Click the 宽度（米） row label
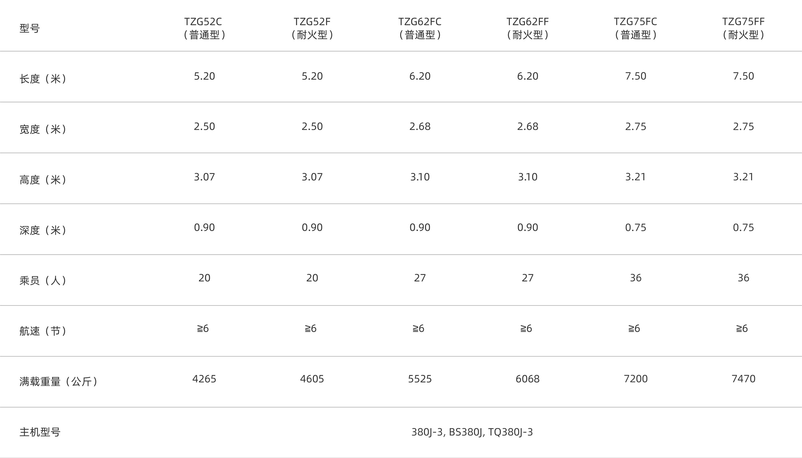This screenshot has width=802, height=458. (43, 129)
